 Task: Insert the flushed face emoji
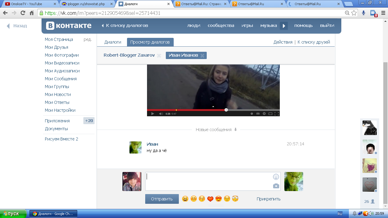click(x=235, y=199)
